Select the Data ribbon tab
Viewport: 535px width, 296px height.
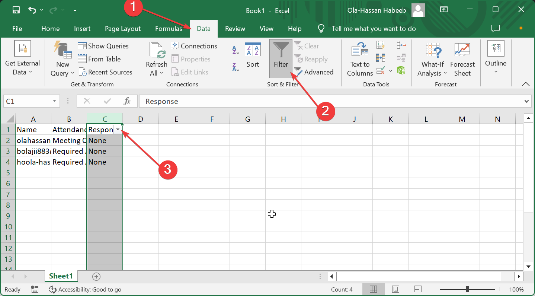coord(204,29)
